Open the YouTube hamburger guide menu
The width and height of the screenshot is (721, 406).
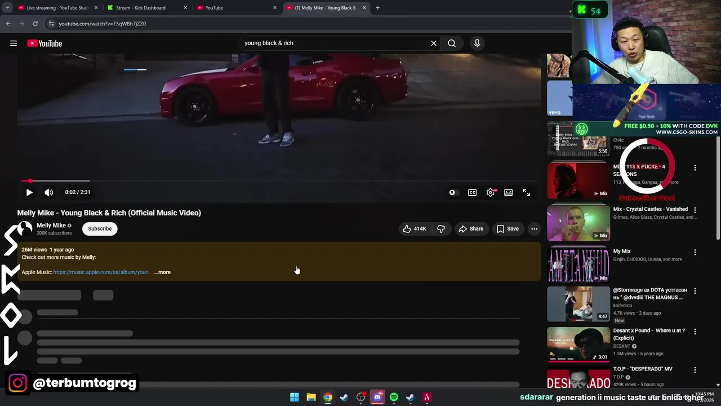pos(14,43)
